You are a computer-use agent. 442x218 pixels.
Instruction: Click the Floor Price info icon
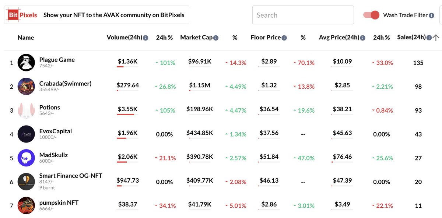(x=284, y=38)
